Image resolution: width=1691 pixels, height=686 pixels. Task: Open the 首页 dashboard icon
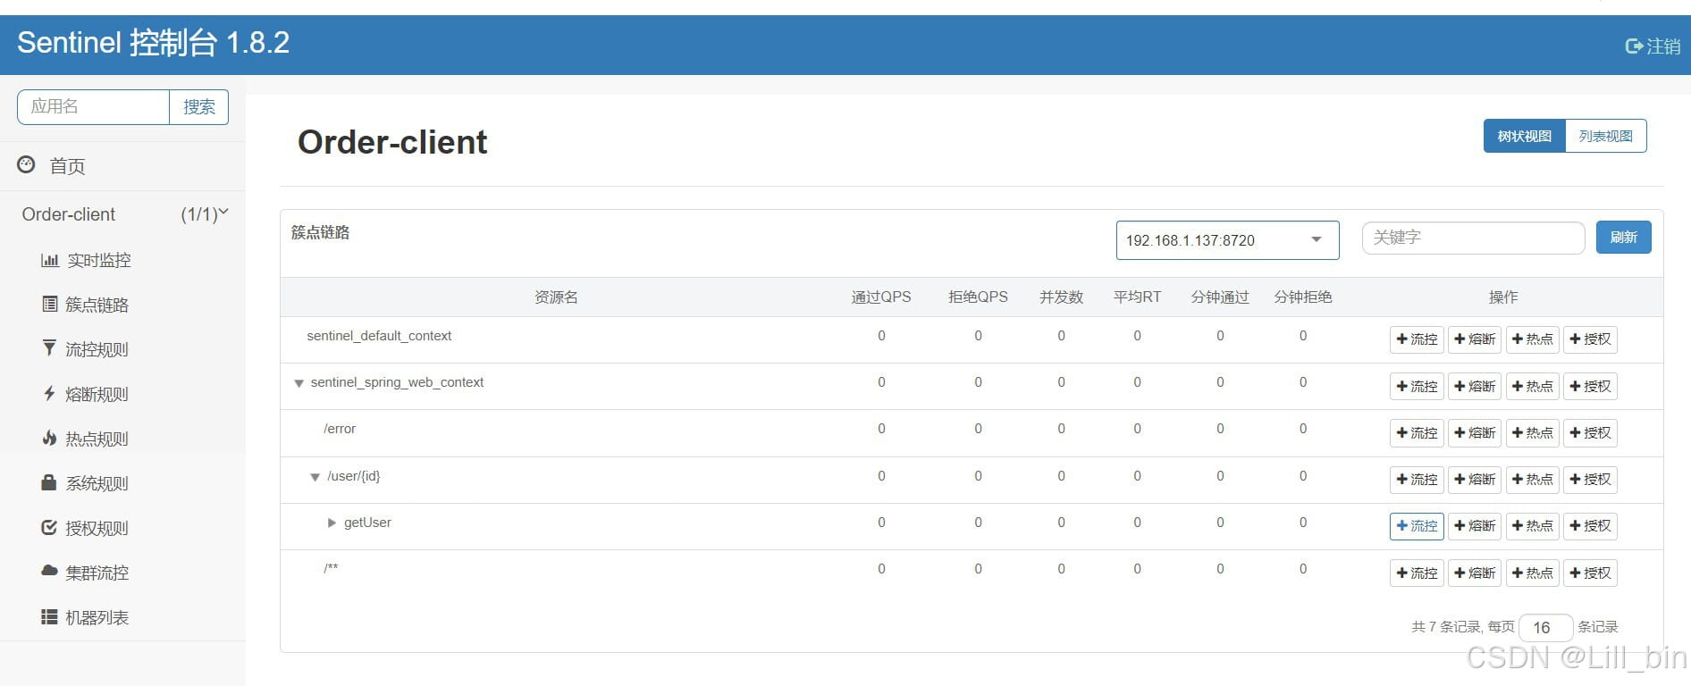pos(27,164)
